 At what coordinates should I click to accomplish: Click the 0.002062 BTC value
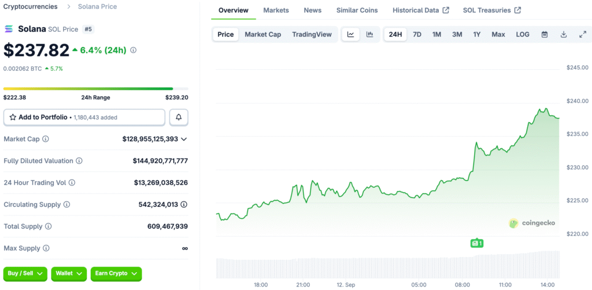(x=23, y=69)
